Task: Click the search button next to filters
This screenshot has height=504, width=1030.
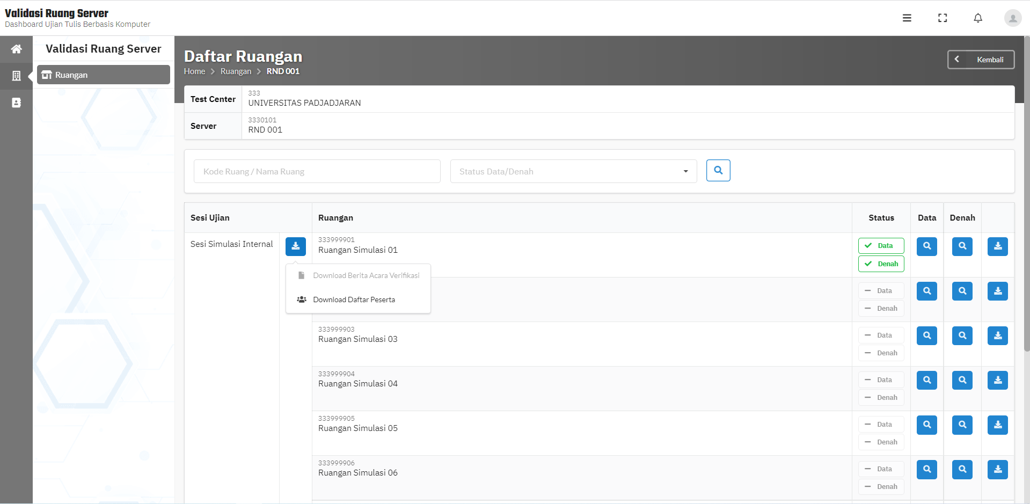Action: [x=718, y=170]
